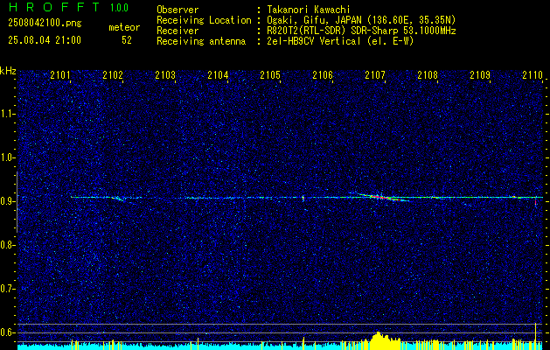Click the HROFFT program title
Image resolution: width=550 pixels, height=350 pixels.
[x=53, y=7]
